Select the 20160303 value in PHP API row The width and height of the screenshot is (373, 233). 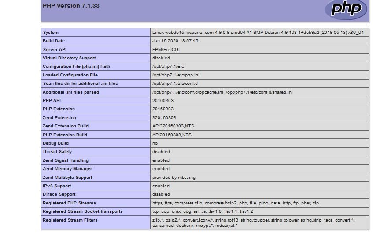tap(162, 101)
